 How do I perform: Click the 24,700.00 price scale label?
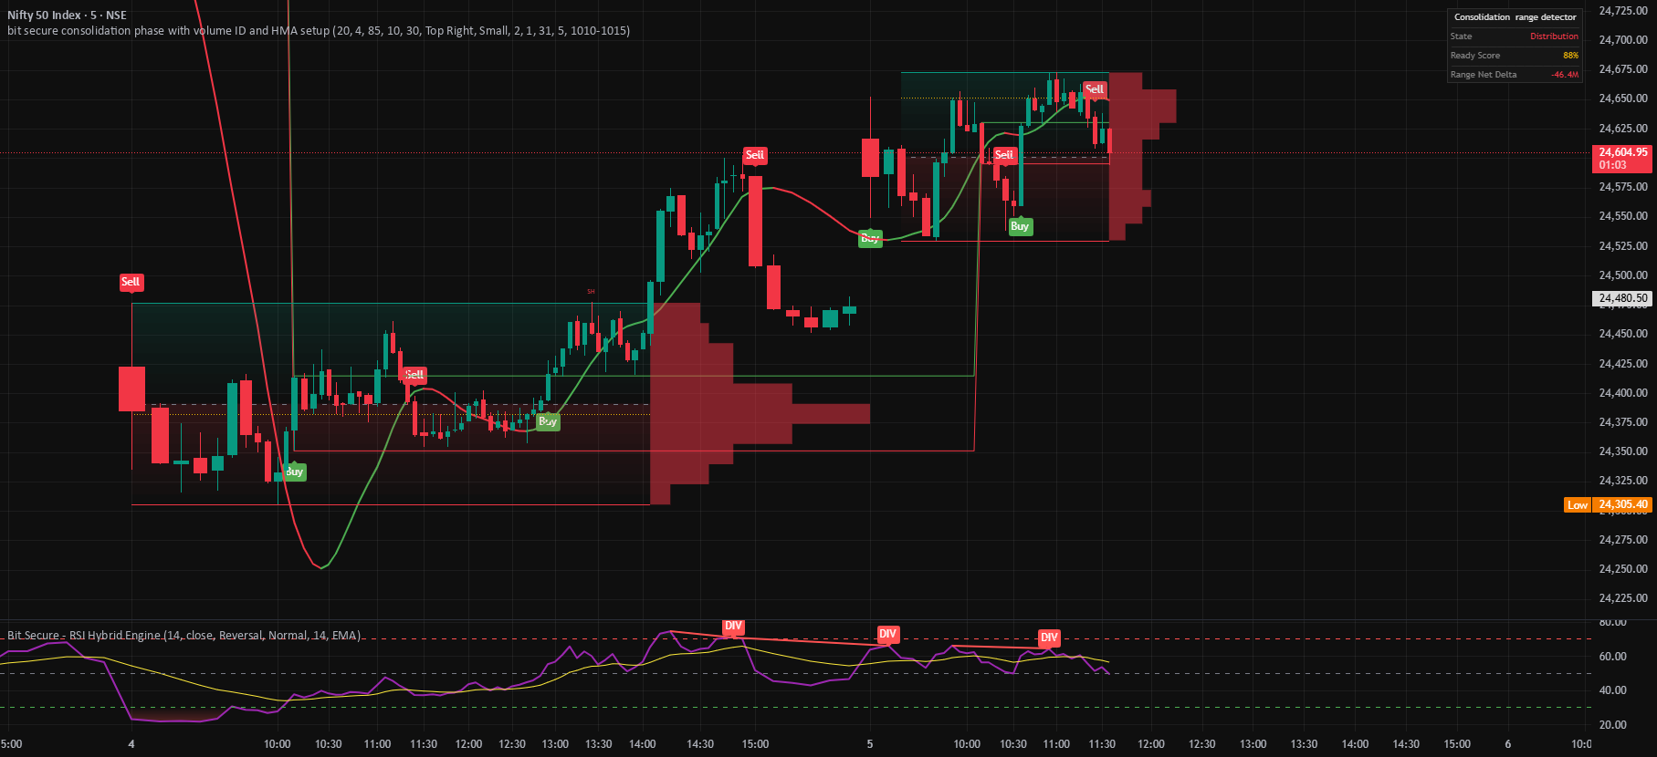(1623, 40)
